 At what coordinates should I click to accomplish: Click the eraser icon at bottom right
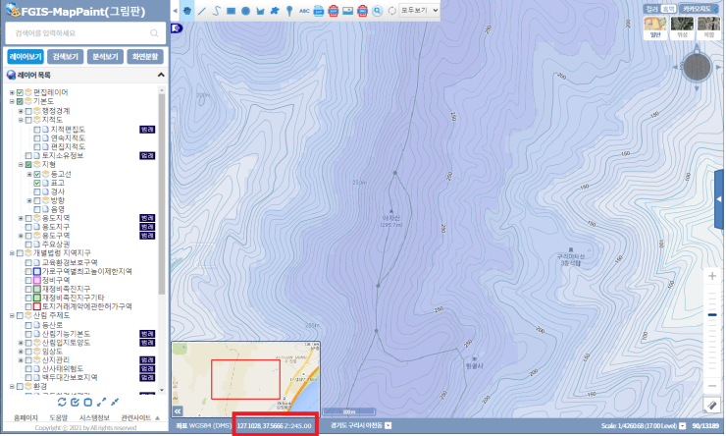(712, 405)
